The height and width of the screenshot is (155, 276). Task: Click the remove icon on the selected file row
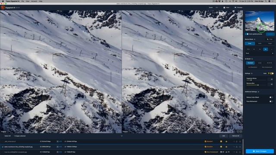[x=240, y=147]
